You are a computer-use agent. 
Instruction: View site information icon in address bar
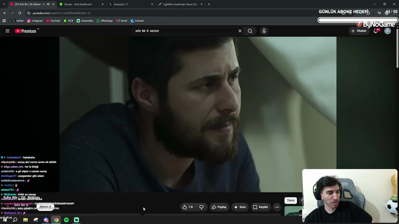[28, 13]
